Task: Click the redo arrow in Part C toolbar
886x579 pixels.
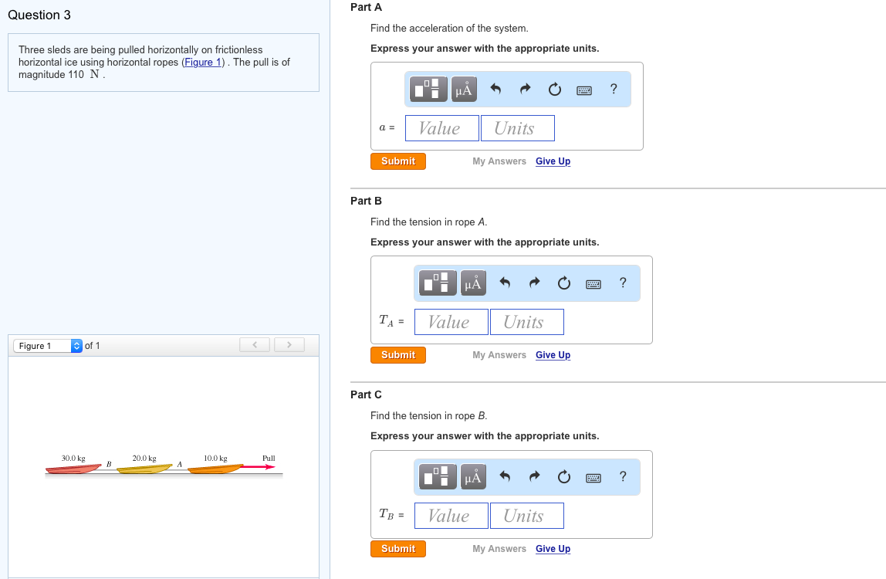Action: [x=533, y=476]
